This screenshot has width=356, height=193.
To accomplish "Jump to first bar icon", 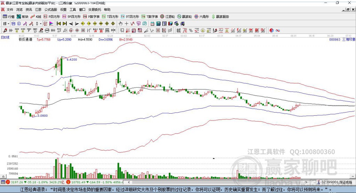I will pos(58,24).
